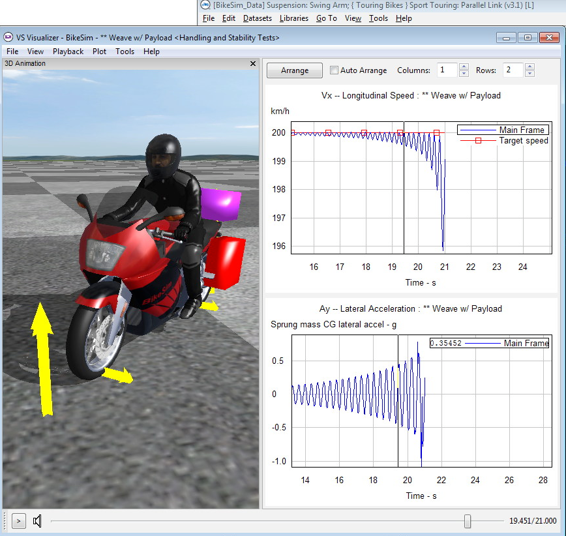The width and height of the screenshot is (566, 536).
Task: Open the Edit menu in BikeSim_Data window
Action: pyautogui.click(x=228, y=18)
